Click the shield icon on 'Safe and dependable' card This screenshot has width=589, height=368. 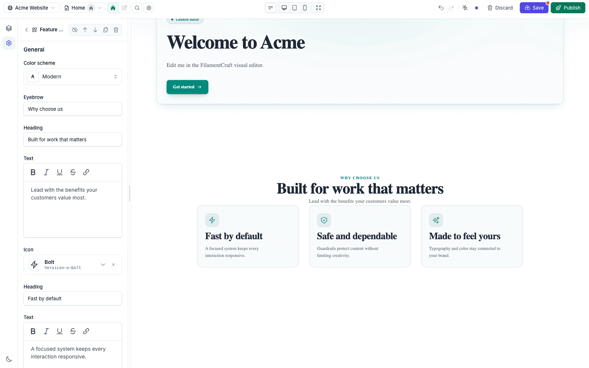tap(324, 220)
